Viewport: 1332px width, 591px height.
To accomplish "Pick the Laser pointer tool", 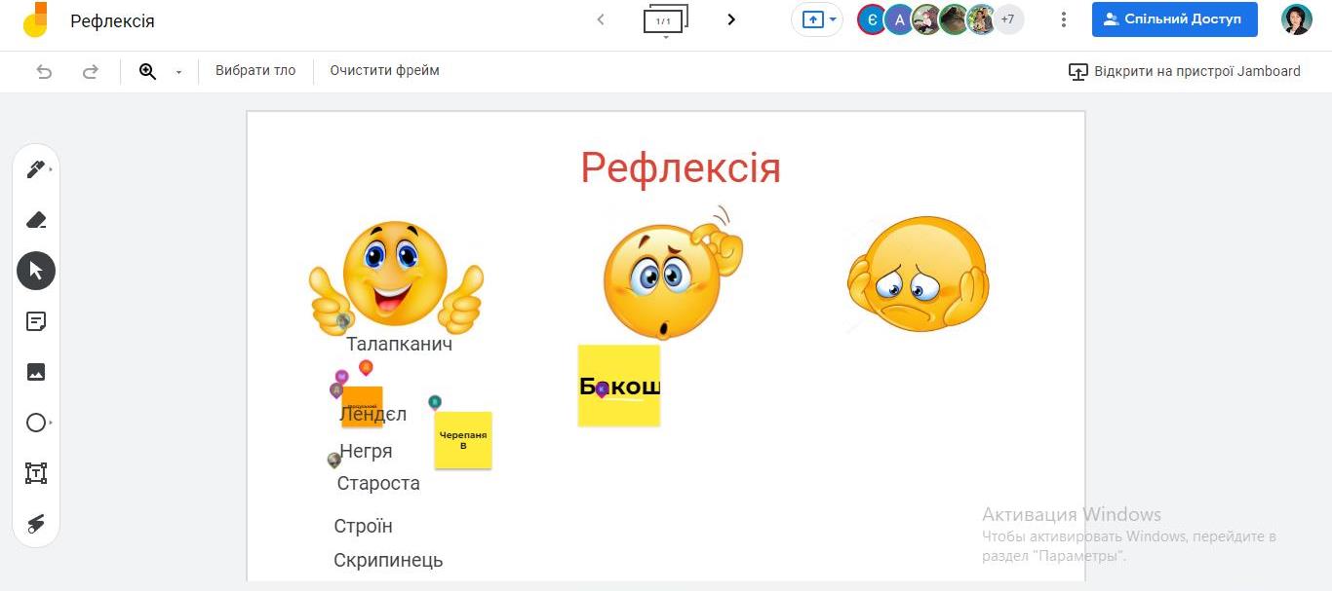I will pyautogui.click(x=36, y=524).
